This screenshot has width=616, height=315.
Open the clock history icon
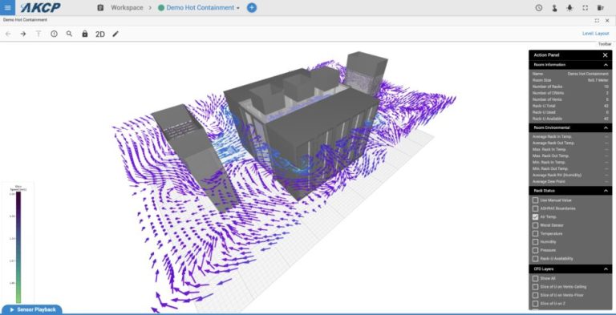coord(539,8)
